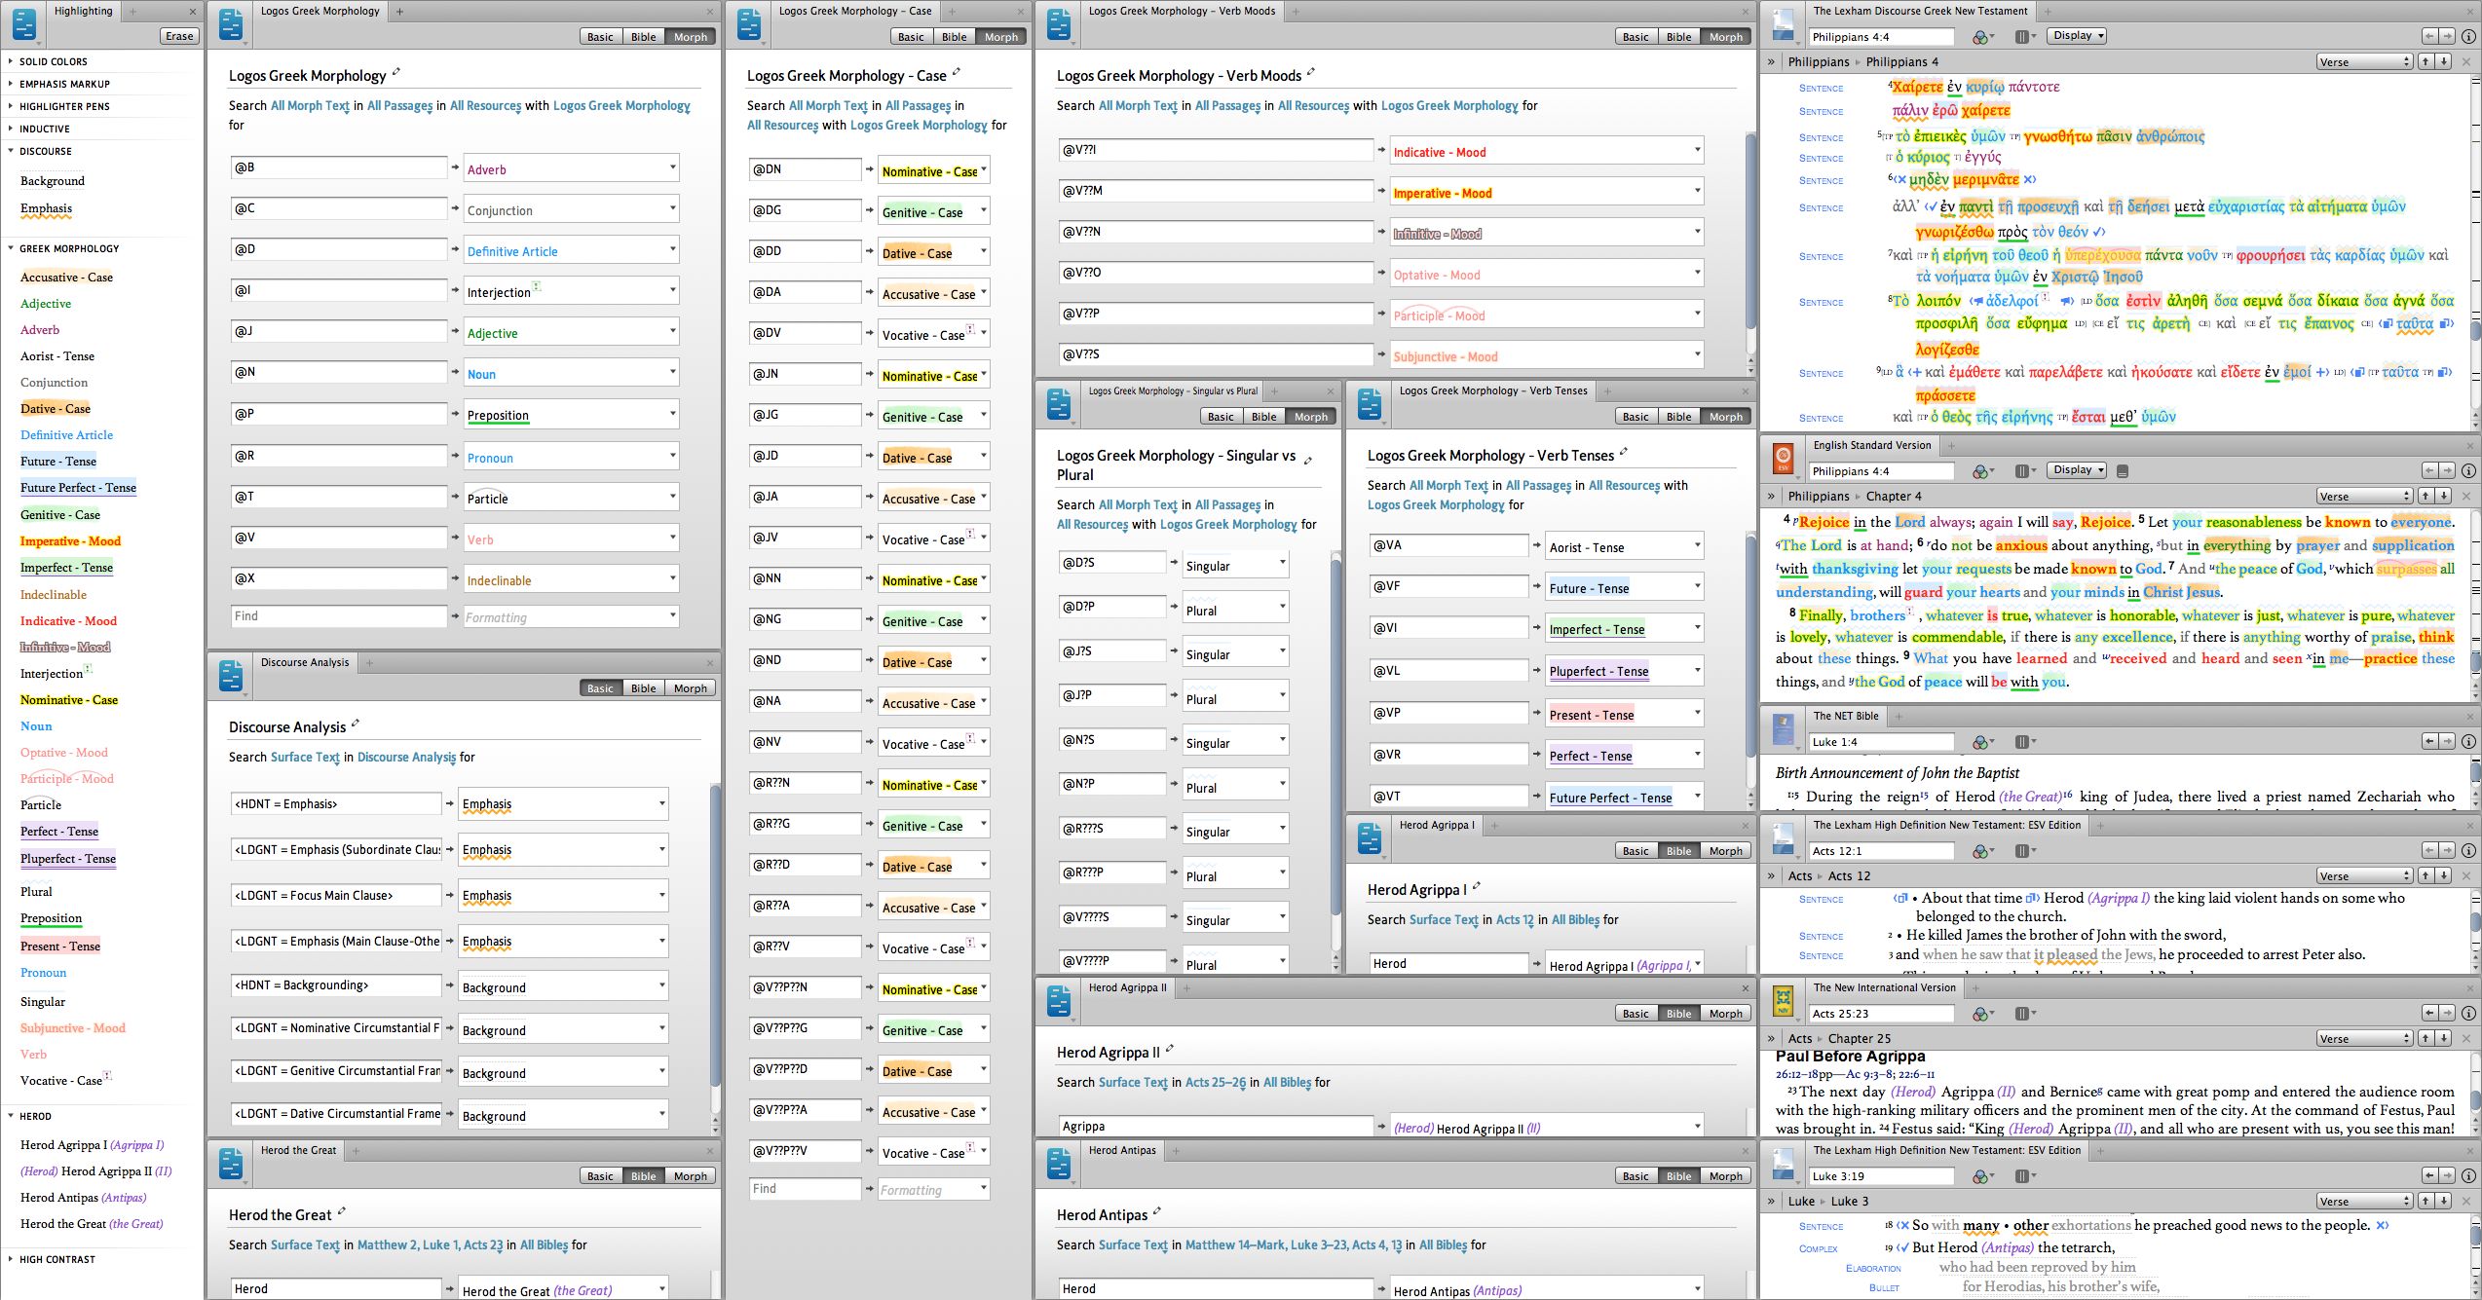Click the Philippians 4:4 reference box in Lexham Discourse
The height and width of the screenshot is (1300, 2482).
[x=1882, y=37]
